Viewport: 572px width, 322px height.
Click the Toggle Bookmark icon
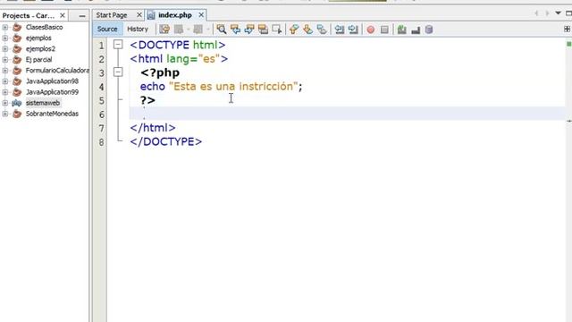click(322, 30)
